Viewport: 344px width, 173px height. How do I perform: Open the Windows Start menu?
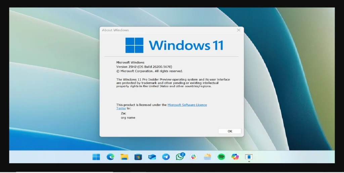pyautogui.click(x=96, y=157)
